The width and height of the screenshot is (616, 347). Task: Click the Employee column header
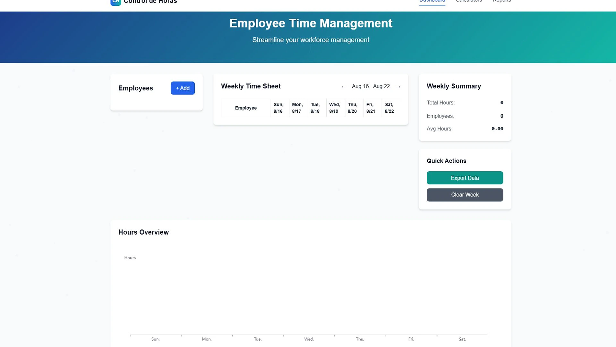tap(246, 108)
